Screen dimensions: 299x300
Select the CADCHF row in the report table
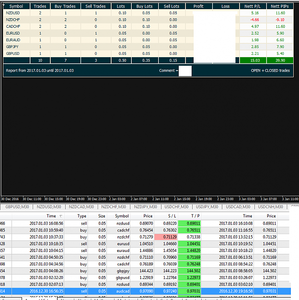pos(148,26)
